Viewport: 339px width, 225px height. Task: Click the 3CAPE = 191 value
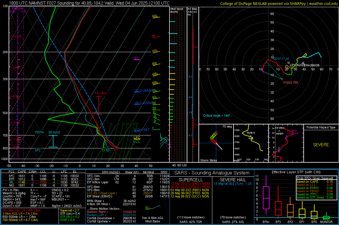tap(61, 196)
